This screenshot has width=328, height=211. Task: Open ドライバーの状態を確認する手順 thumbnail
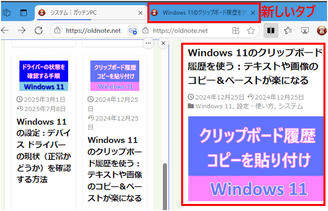coord(44,76)
